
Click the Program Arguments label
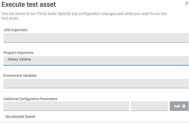click(x=18, y=53)
